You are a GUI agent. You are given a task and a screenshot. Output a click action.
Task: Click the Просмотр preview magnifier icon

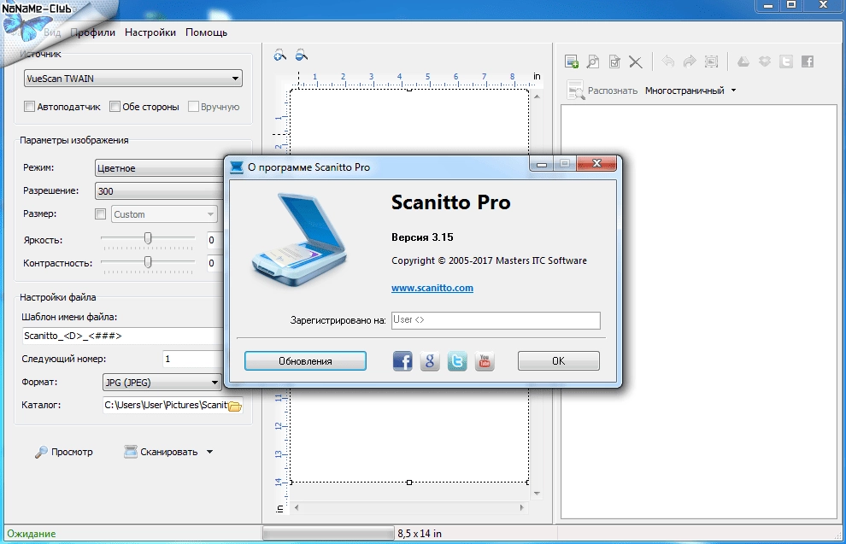tap(41, 452)
